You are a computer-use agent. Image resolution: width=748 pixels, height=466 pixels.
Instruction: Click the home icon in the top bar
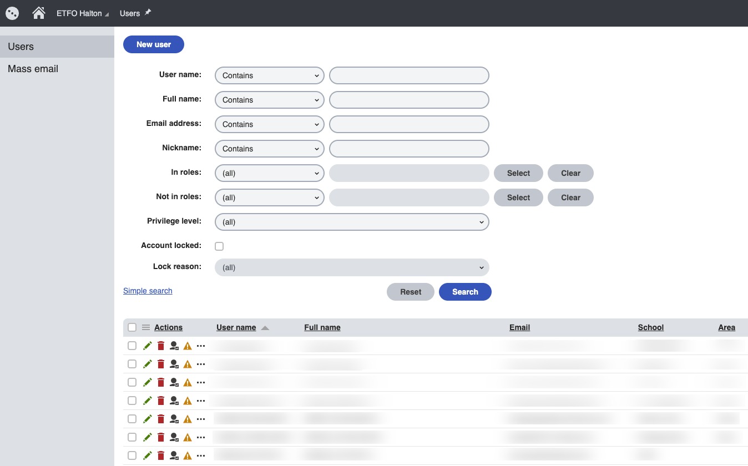coord(38,12)
